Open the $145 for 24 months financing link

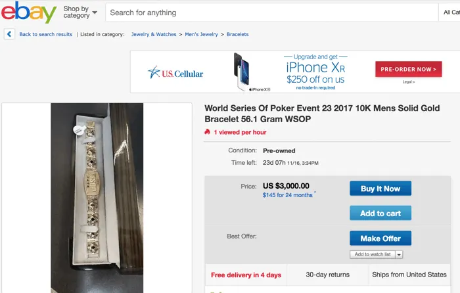pyautogui.click(x=287, y=195)
